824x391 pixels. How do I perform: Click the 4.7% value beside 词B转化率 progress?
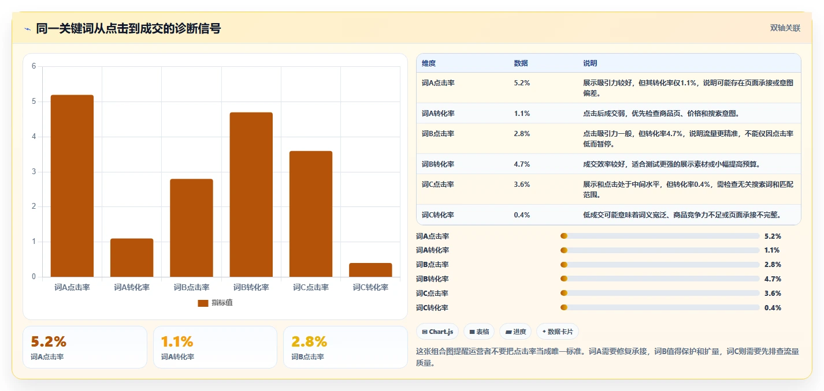pyautogui.click(x=773, y=279)
